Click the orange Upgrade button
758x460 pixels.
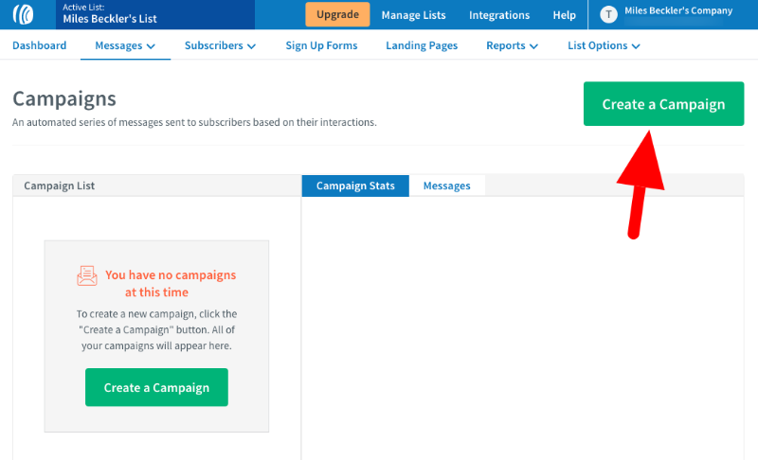point(337,14)
